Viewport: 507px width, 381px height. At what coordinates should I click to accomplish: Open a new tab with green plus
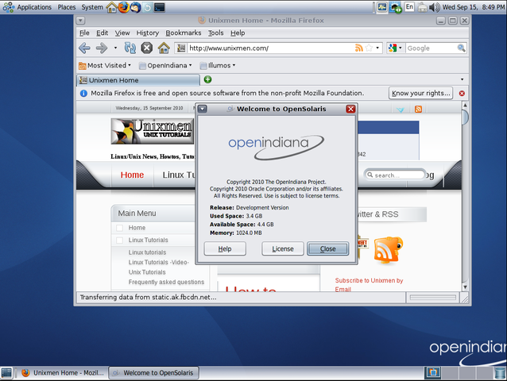[207, 79]
